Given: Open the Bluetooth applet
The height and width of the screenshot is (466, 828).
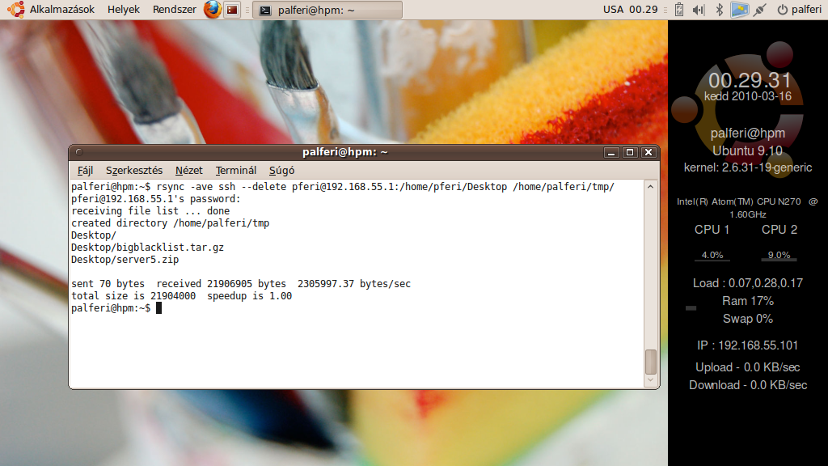Looking at the screenshot, I should [x=719, y=10].
